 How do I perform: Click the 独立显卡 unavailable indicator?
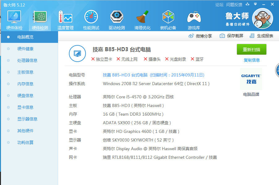point(102,59)
